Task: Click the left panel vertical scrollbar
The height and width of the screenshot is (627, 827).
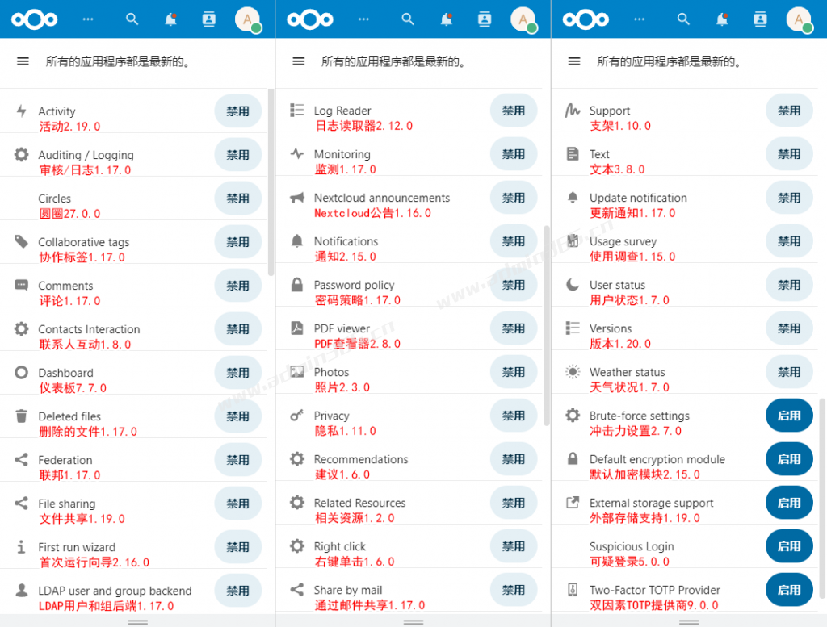Action: (271, 182)
